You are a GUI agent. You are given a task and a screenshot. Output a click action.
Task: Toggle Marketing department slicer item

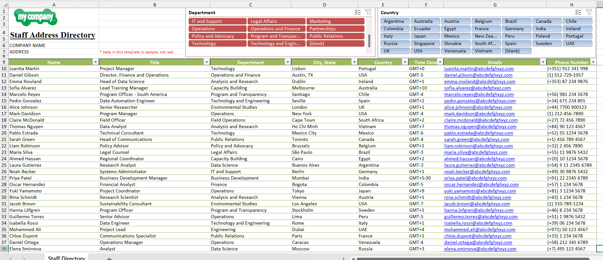click(335, 21)
